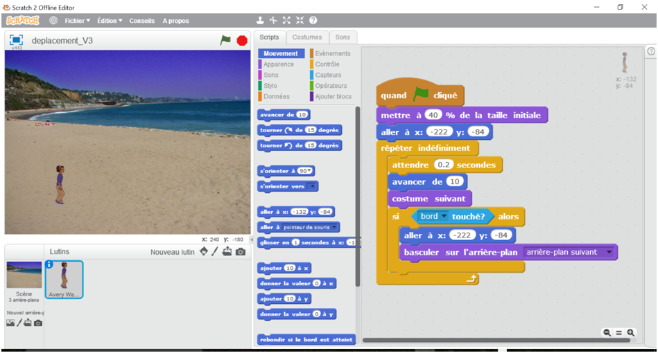This screenshot has height=353, width=658.
Task: Switch to the Costumes tab
Action: point(306,37)
